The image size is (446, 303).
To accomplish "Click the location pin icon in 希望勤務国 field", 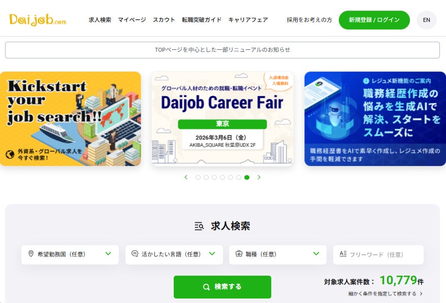I will 31,254.
